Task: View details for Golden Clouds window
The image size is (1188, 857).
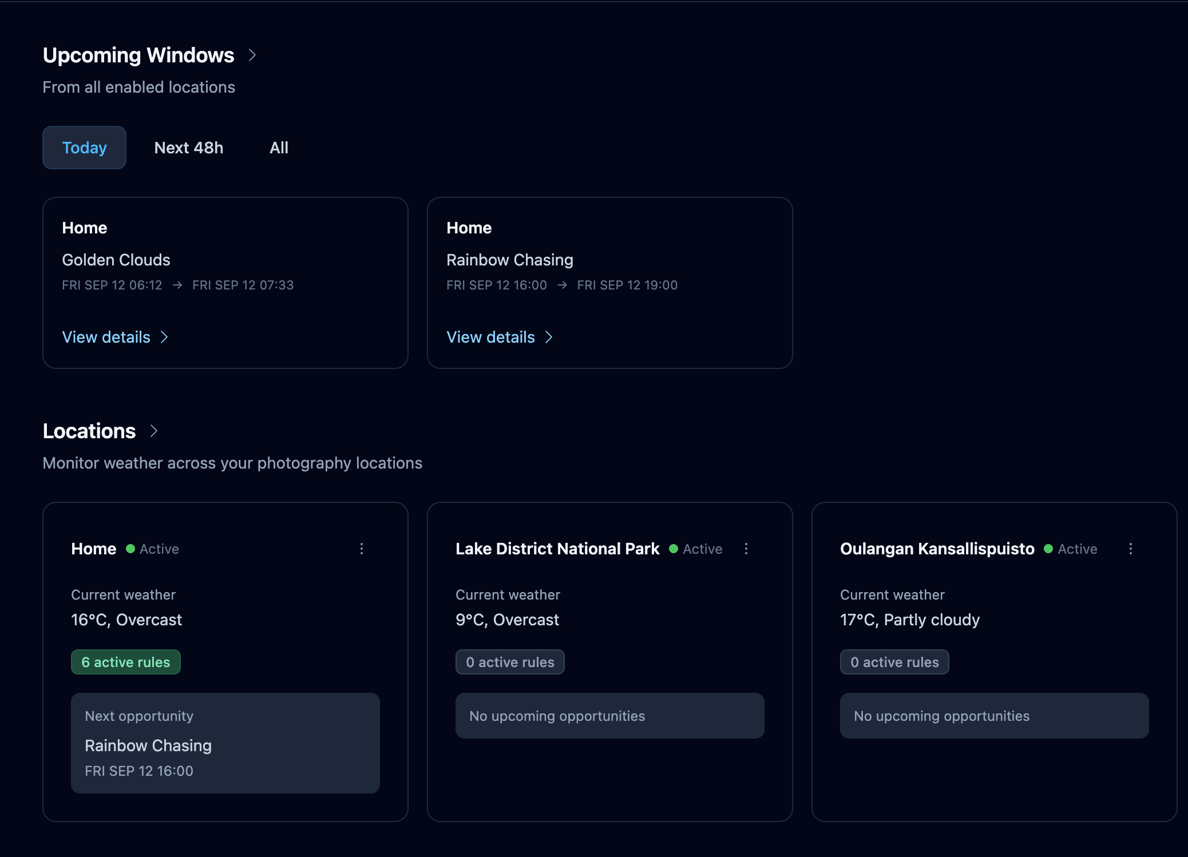Action: [106, 337]
